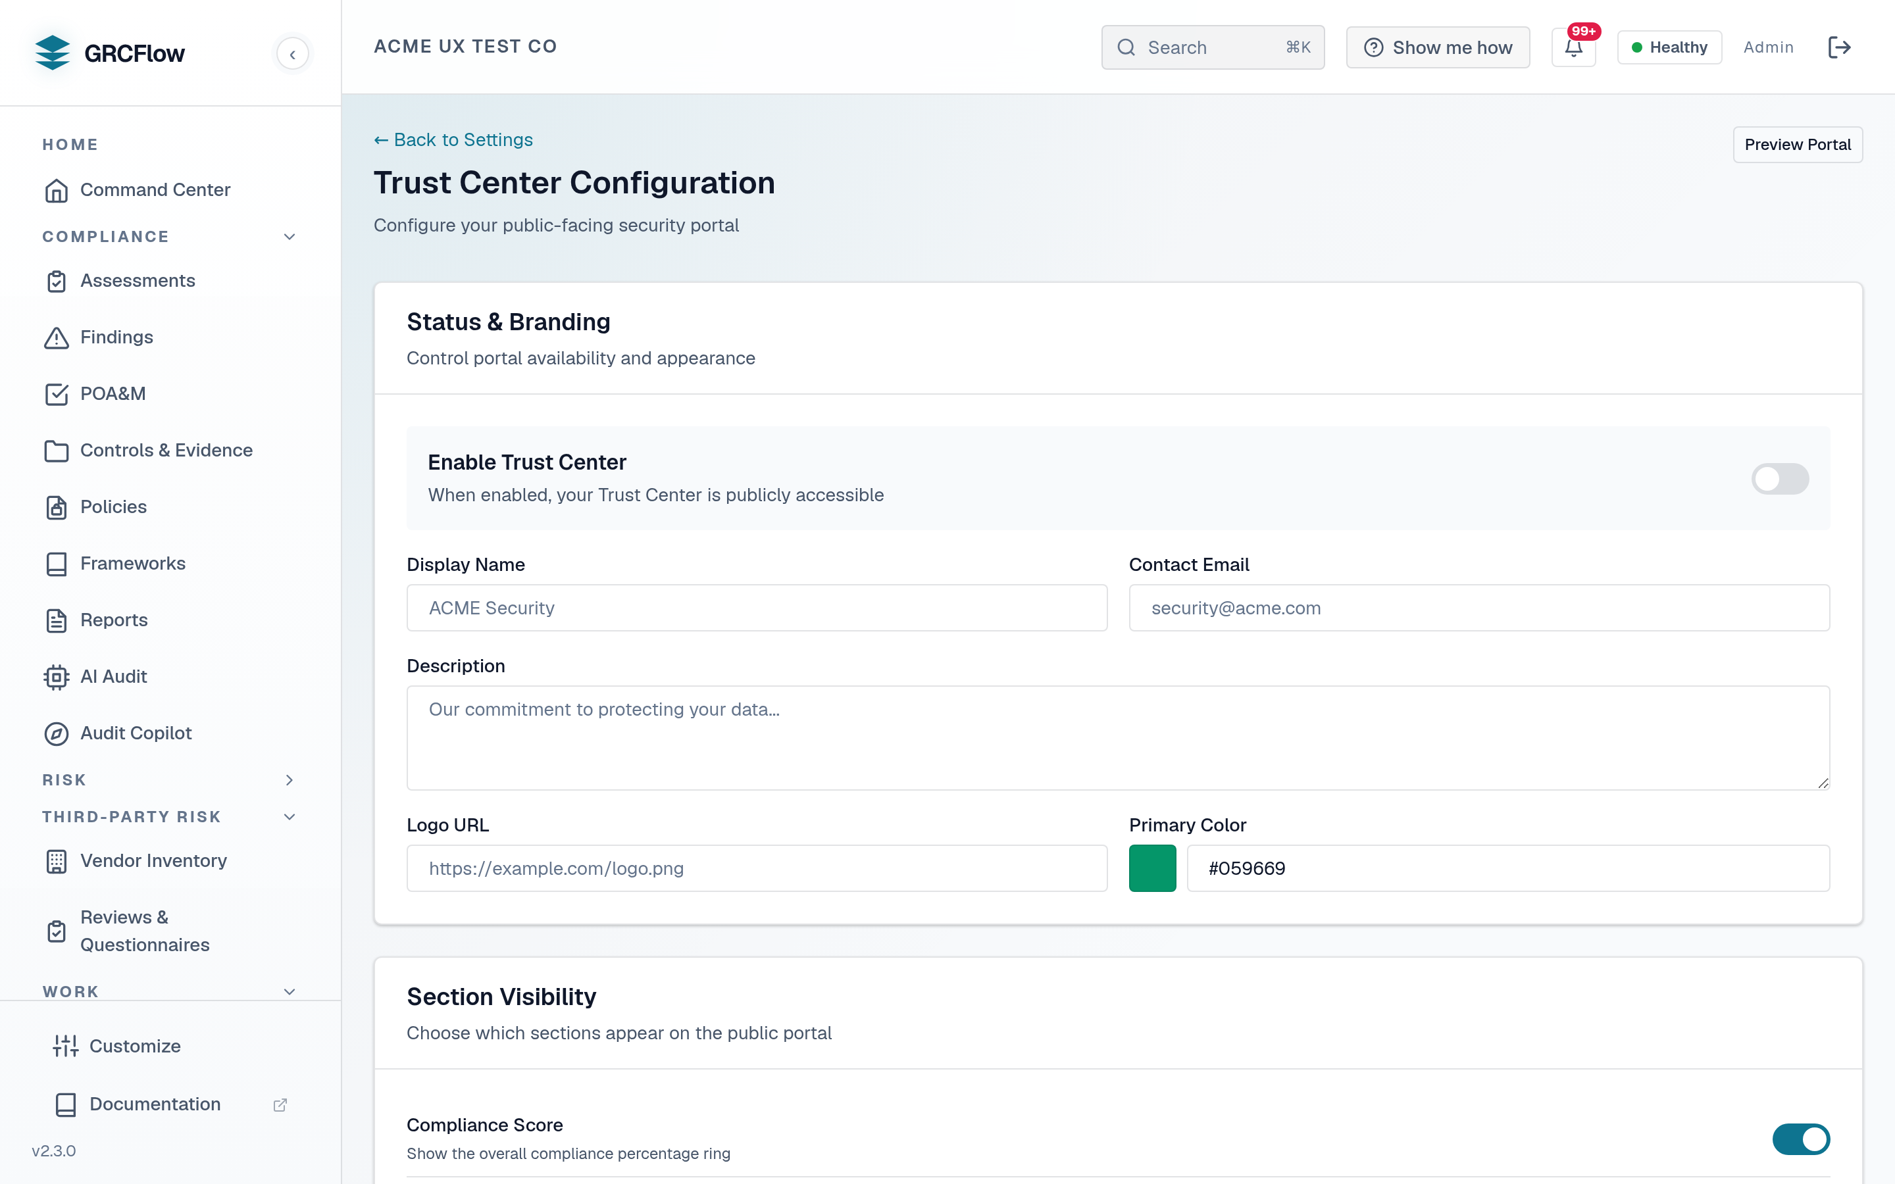Click the Contact Email input field
Image resolution: width=1895 pixels, height=1184 pixels.
tap(1479, 608)
